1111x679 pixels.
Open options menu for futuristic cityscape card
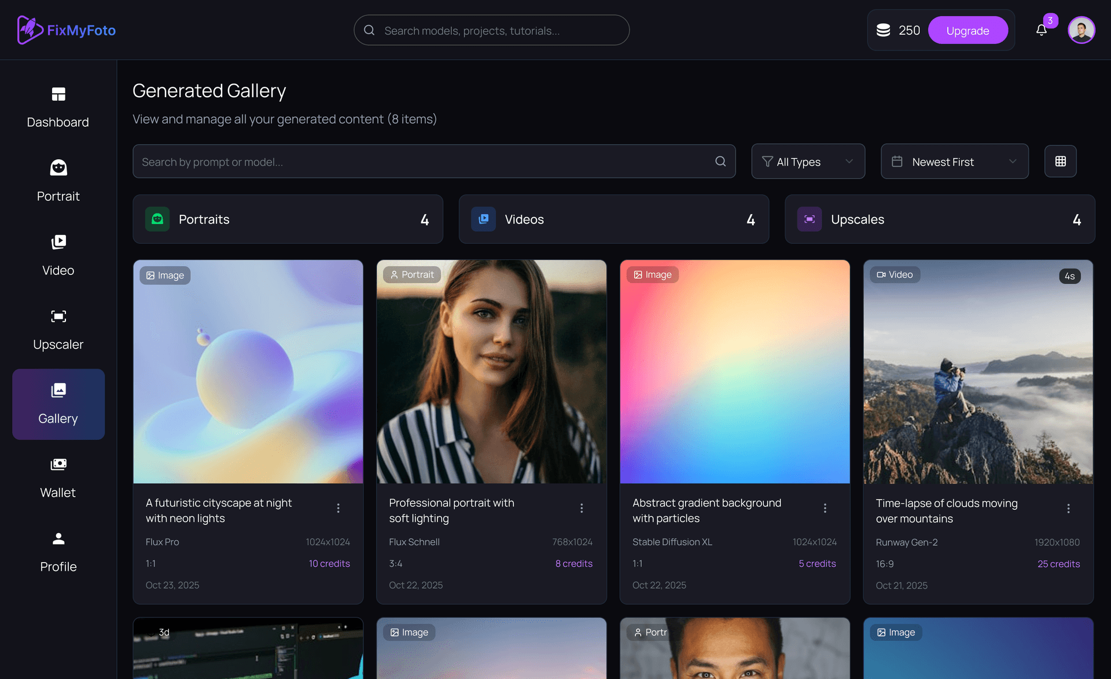coord(338,508)
